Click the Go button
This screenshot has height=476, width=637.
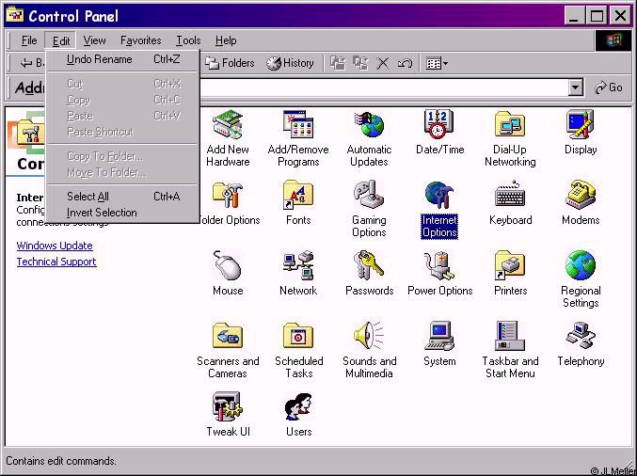point(609,87)
